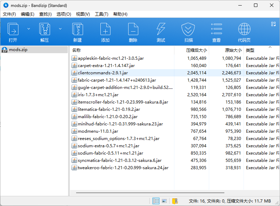280x206 pixels.
Task: Click the 测试 (Test) lightning icon
Action: pos(161,29)
